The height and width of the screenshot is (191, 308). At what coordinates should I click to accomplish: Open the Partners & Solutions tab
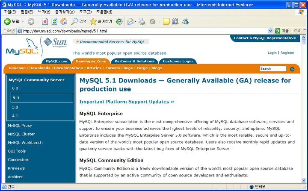tap(135, 61)
